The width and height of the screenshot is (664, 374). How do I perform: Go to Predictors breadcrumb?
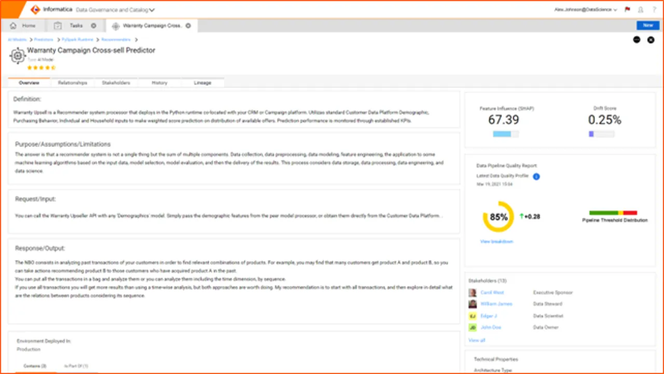[x=44, y=40]
